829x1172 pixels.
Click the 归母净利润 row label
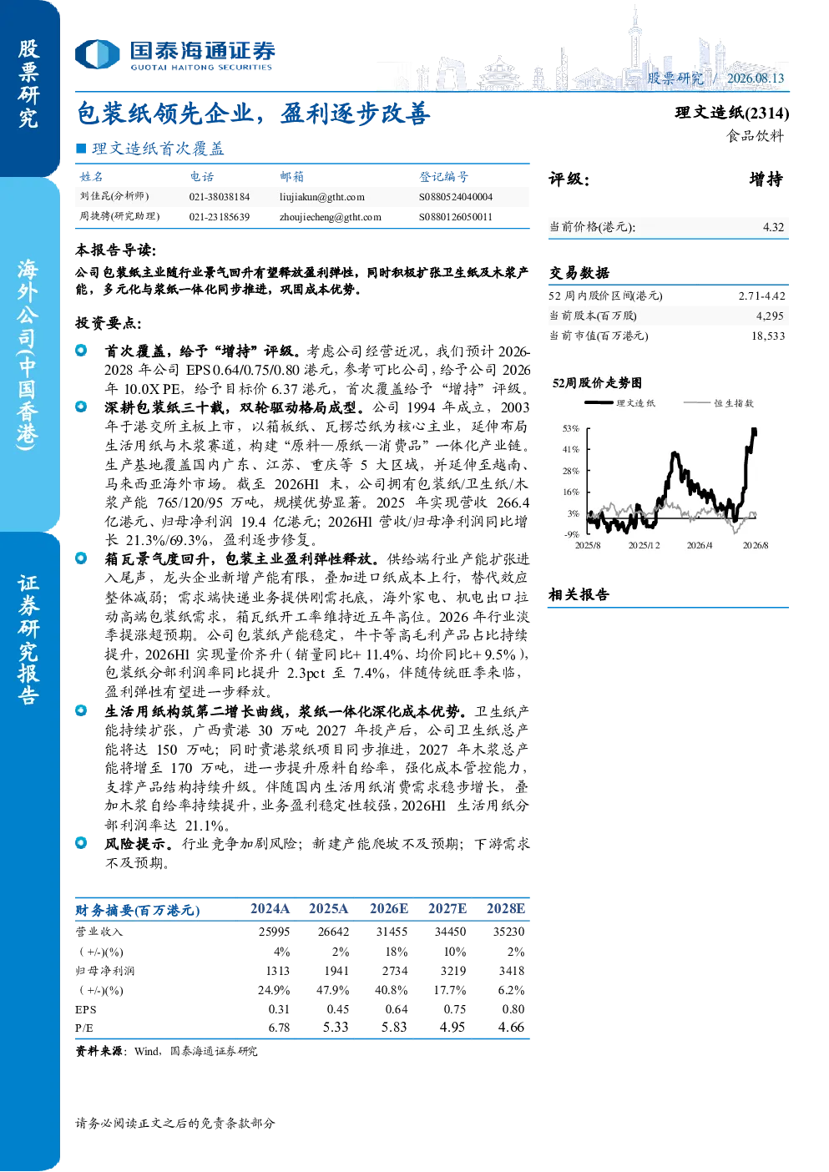pyautogui.click(x=104, y=971)
